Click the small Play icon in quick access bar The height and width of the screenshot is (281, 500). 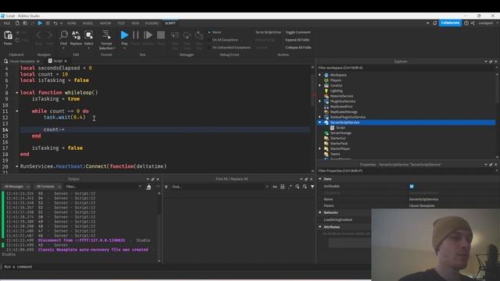(40, 23)
